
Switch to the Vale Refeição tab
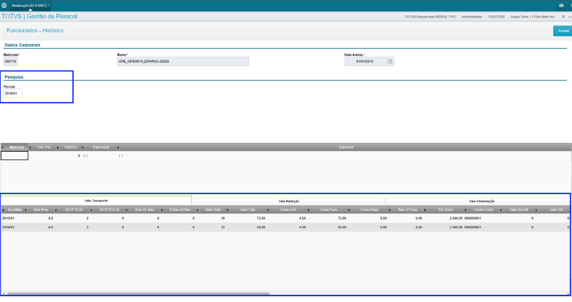click(288, 201)
